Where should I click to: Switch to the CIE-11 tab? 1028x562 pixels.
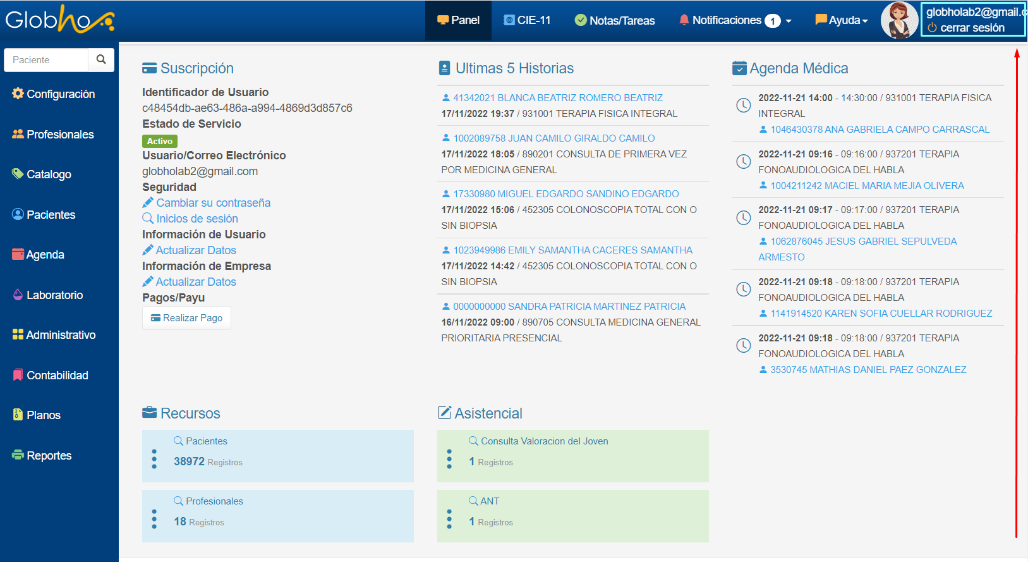[x=527, y=20]
